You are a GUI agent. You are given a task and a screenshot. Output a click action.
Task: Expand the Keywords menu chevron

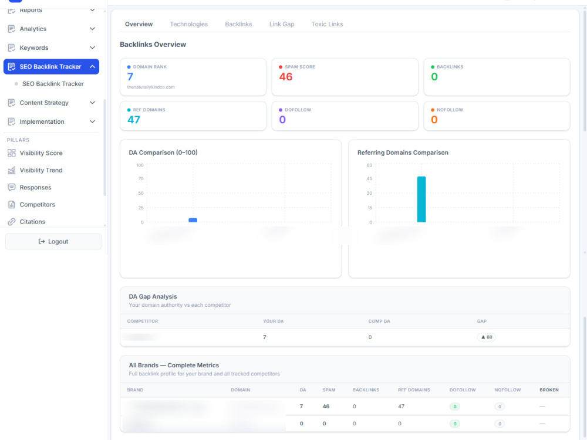click(x=93, y=48)
